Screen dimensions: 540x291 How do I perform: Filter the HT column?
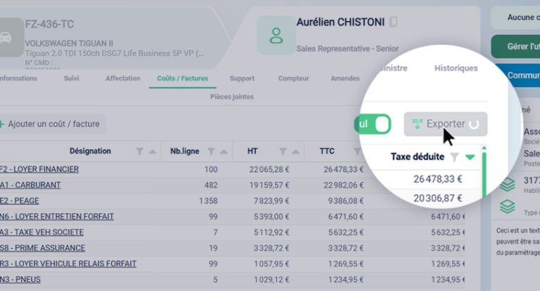click(283, 151)
